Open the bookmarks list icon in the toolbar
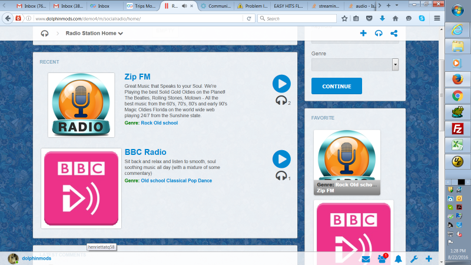This screenshot has height=265, width=471. pyautogui.click(x=356, y=18)
